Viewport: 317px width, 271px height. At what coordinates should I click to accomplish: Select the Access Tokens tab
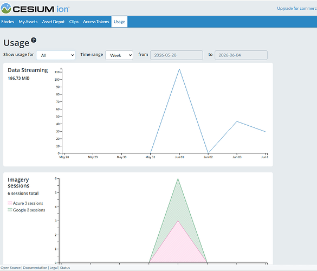pyautogui.click(x=96, y=22)
